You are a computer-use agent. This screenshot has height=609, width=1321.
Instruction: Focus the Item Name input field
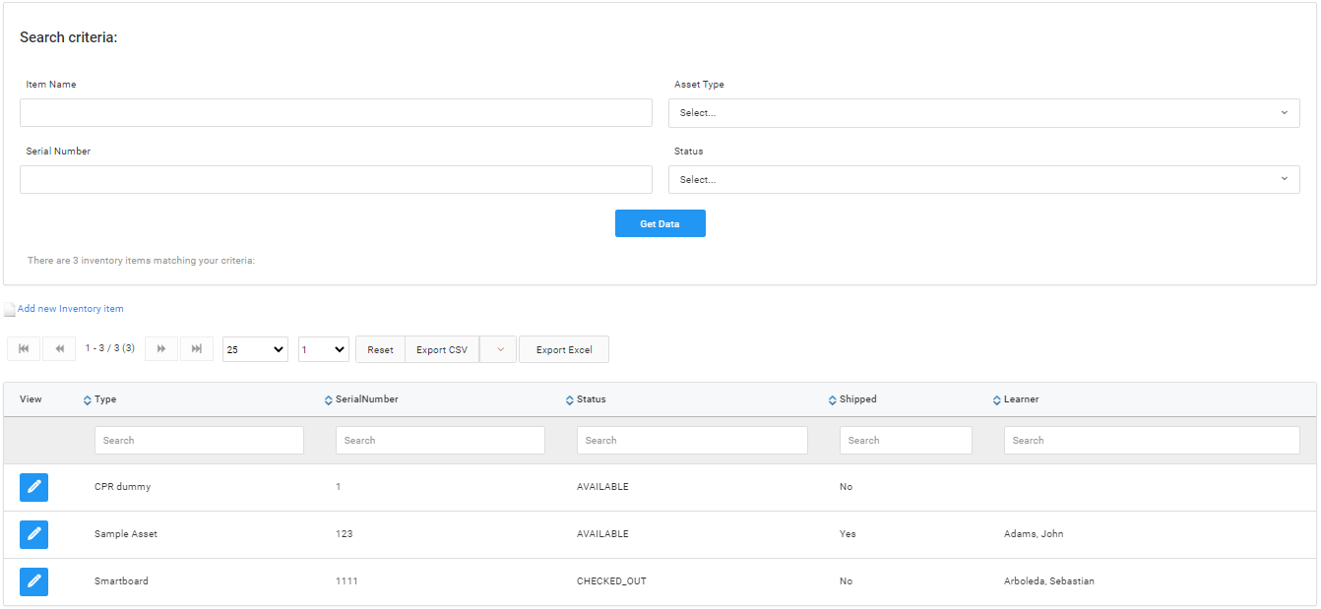pos(336,113)
